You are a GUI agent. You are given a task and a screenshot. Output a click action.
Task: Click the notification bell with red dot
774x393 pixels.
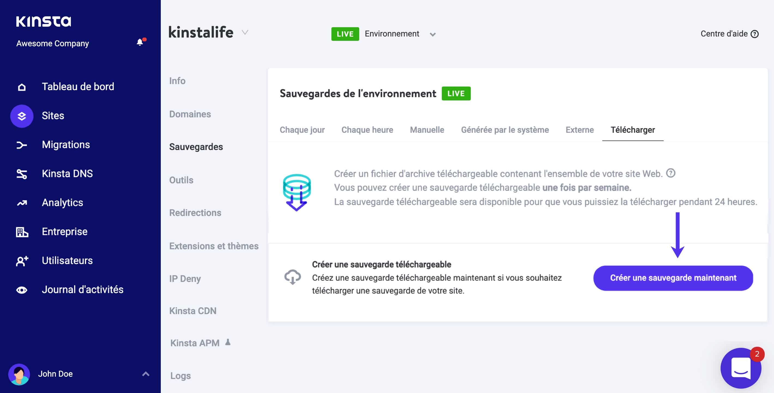pos(140,42)
